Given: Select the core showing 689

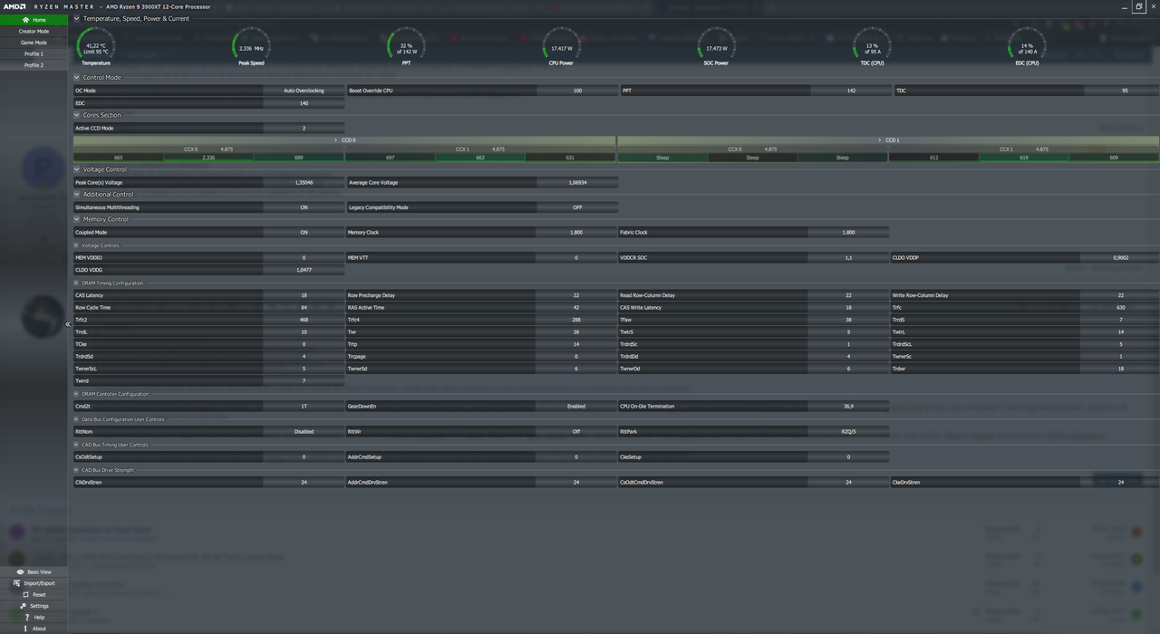Looking at the screenshot, I should click(x=299, y=158).
